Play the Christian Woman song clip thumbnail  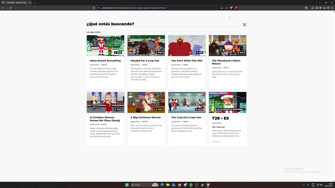pyautogui.click(x=105, y=102)
